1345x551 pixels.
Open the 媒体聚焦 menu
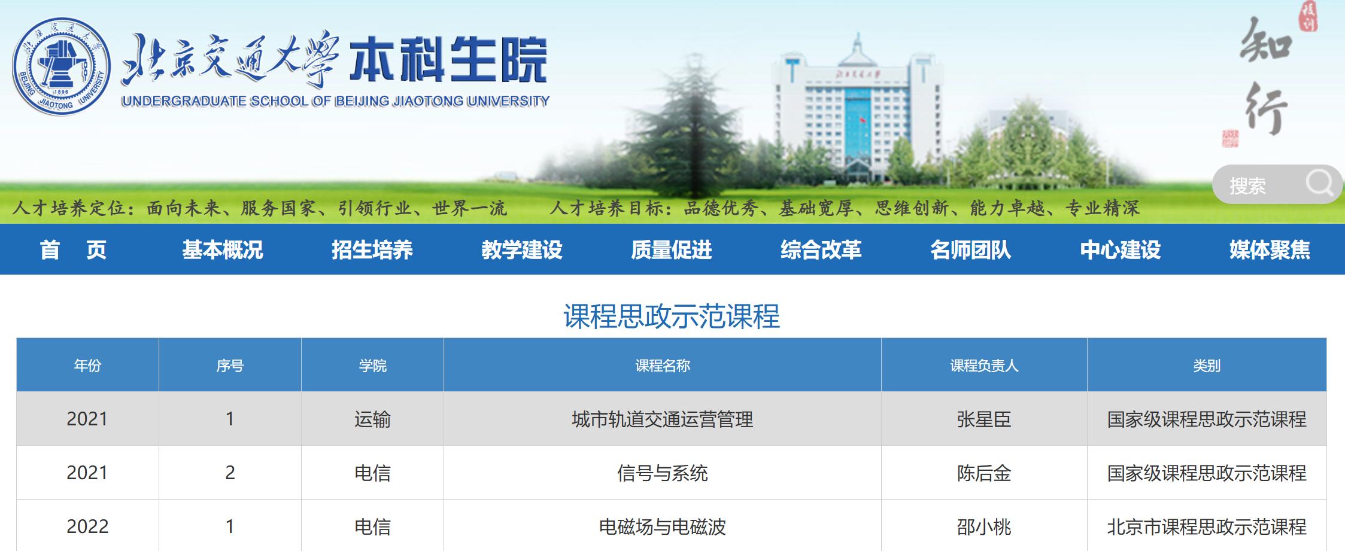(x=1270, y=249)
